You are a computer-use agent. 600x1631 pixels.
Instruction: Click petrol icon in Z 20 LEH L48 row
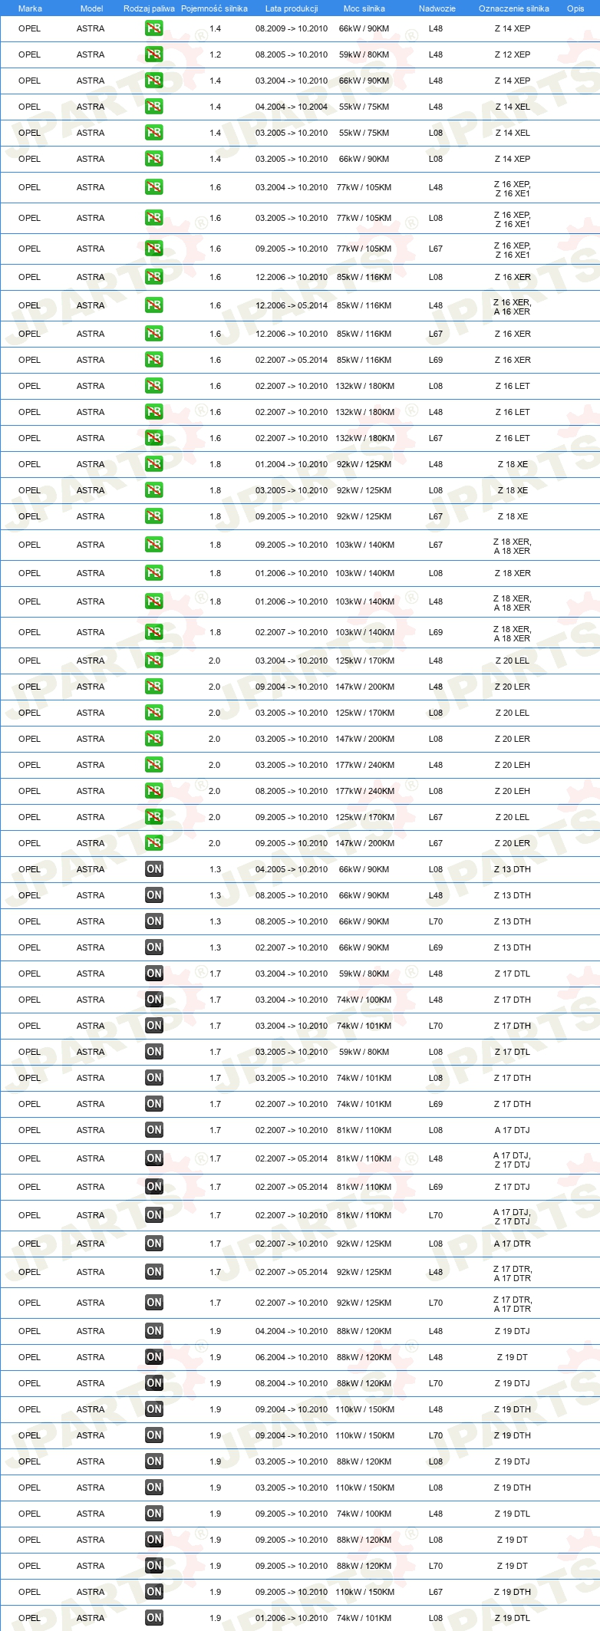click(154, 765)
